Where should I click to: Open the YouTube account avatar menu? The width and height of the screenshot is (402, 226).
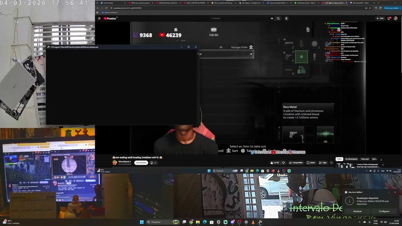396,18
